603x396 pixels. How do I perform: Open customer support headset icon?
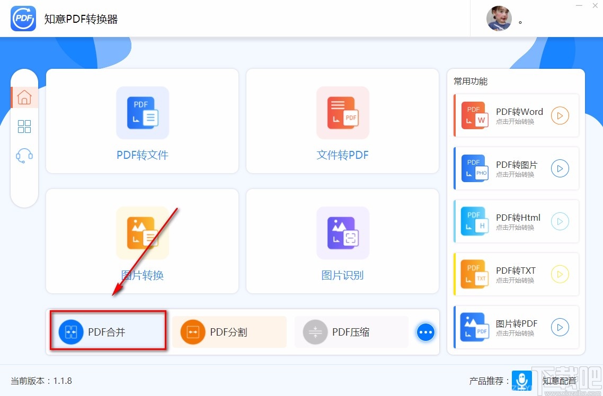(24, 156)
